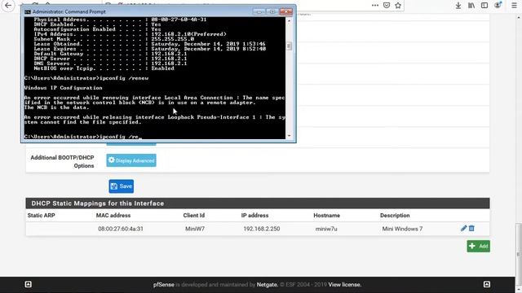The height and width of the screenshot is (293, 522).
Task: Toggle the Firefox sidebar view icon
Action: [484, 6]
